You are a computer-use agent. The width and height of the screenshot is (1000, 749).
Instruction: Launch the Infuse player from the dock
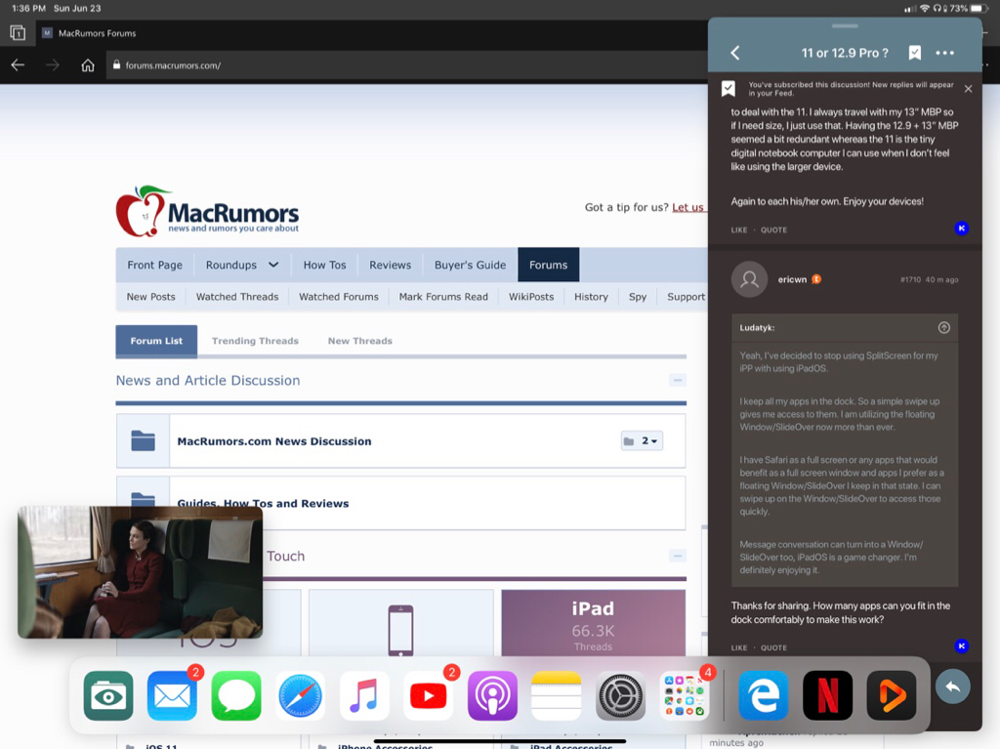892,695
